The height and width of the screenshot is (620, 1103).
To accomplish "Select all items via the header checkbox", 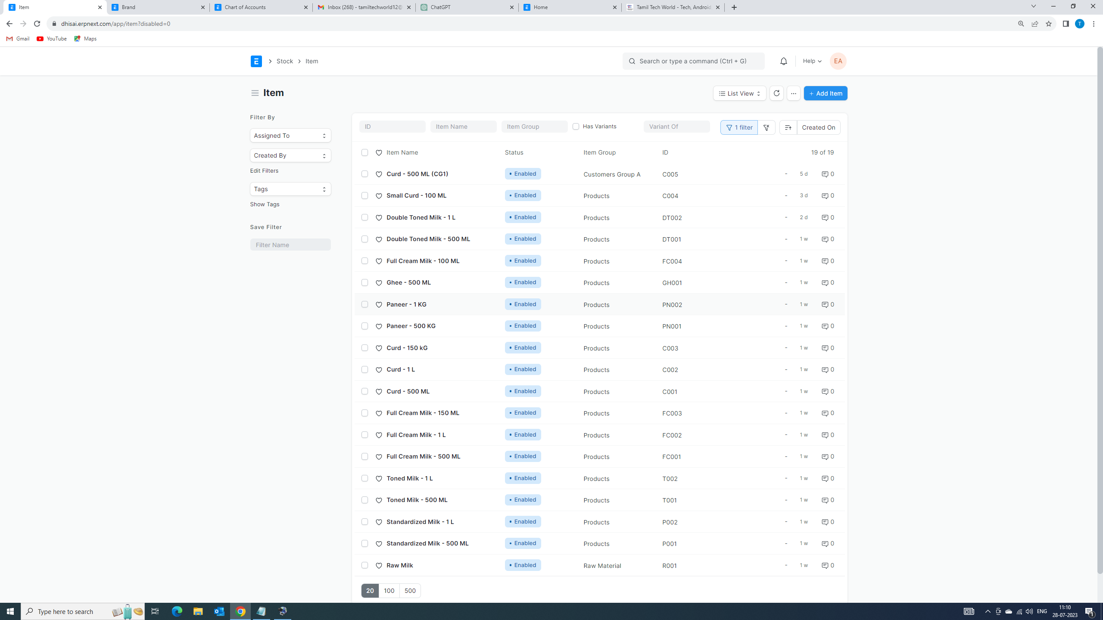I will coord(365,152).
